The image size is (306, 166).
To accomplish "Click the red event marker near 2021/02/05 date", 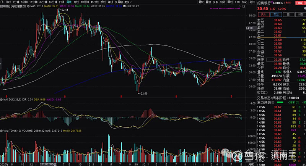I will tap(65, 96).
